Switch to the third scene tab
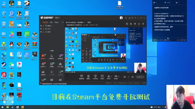 (x=56, y=22)
